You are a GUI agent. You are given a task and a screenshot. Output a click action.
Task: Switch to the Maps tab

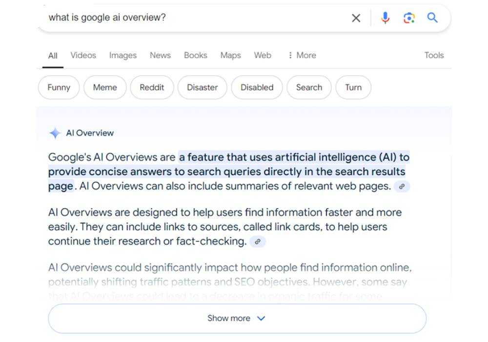click(230, 55)
